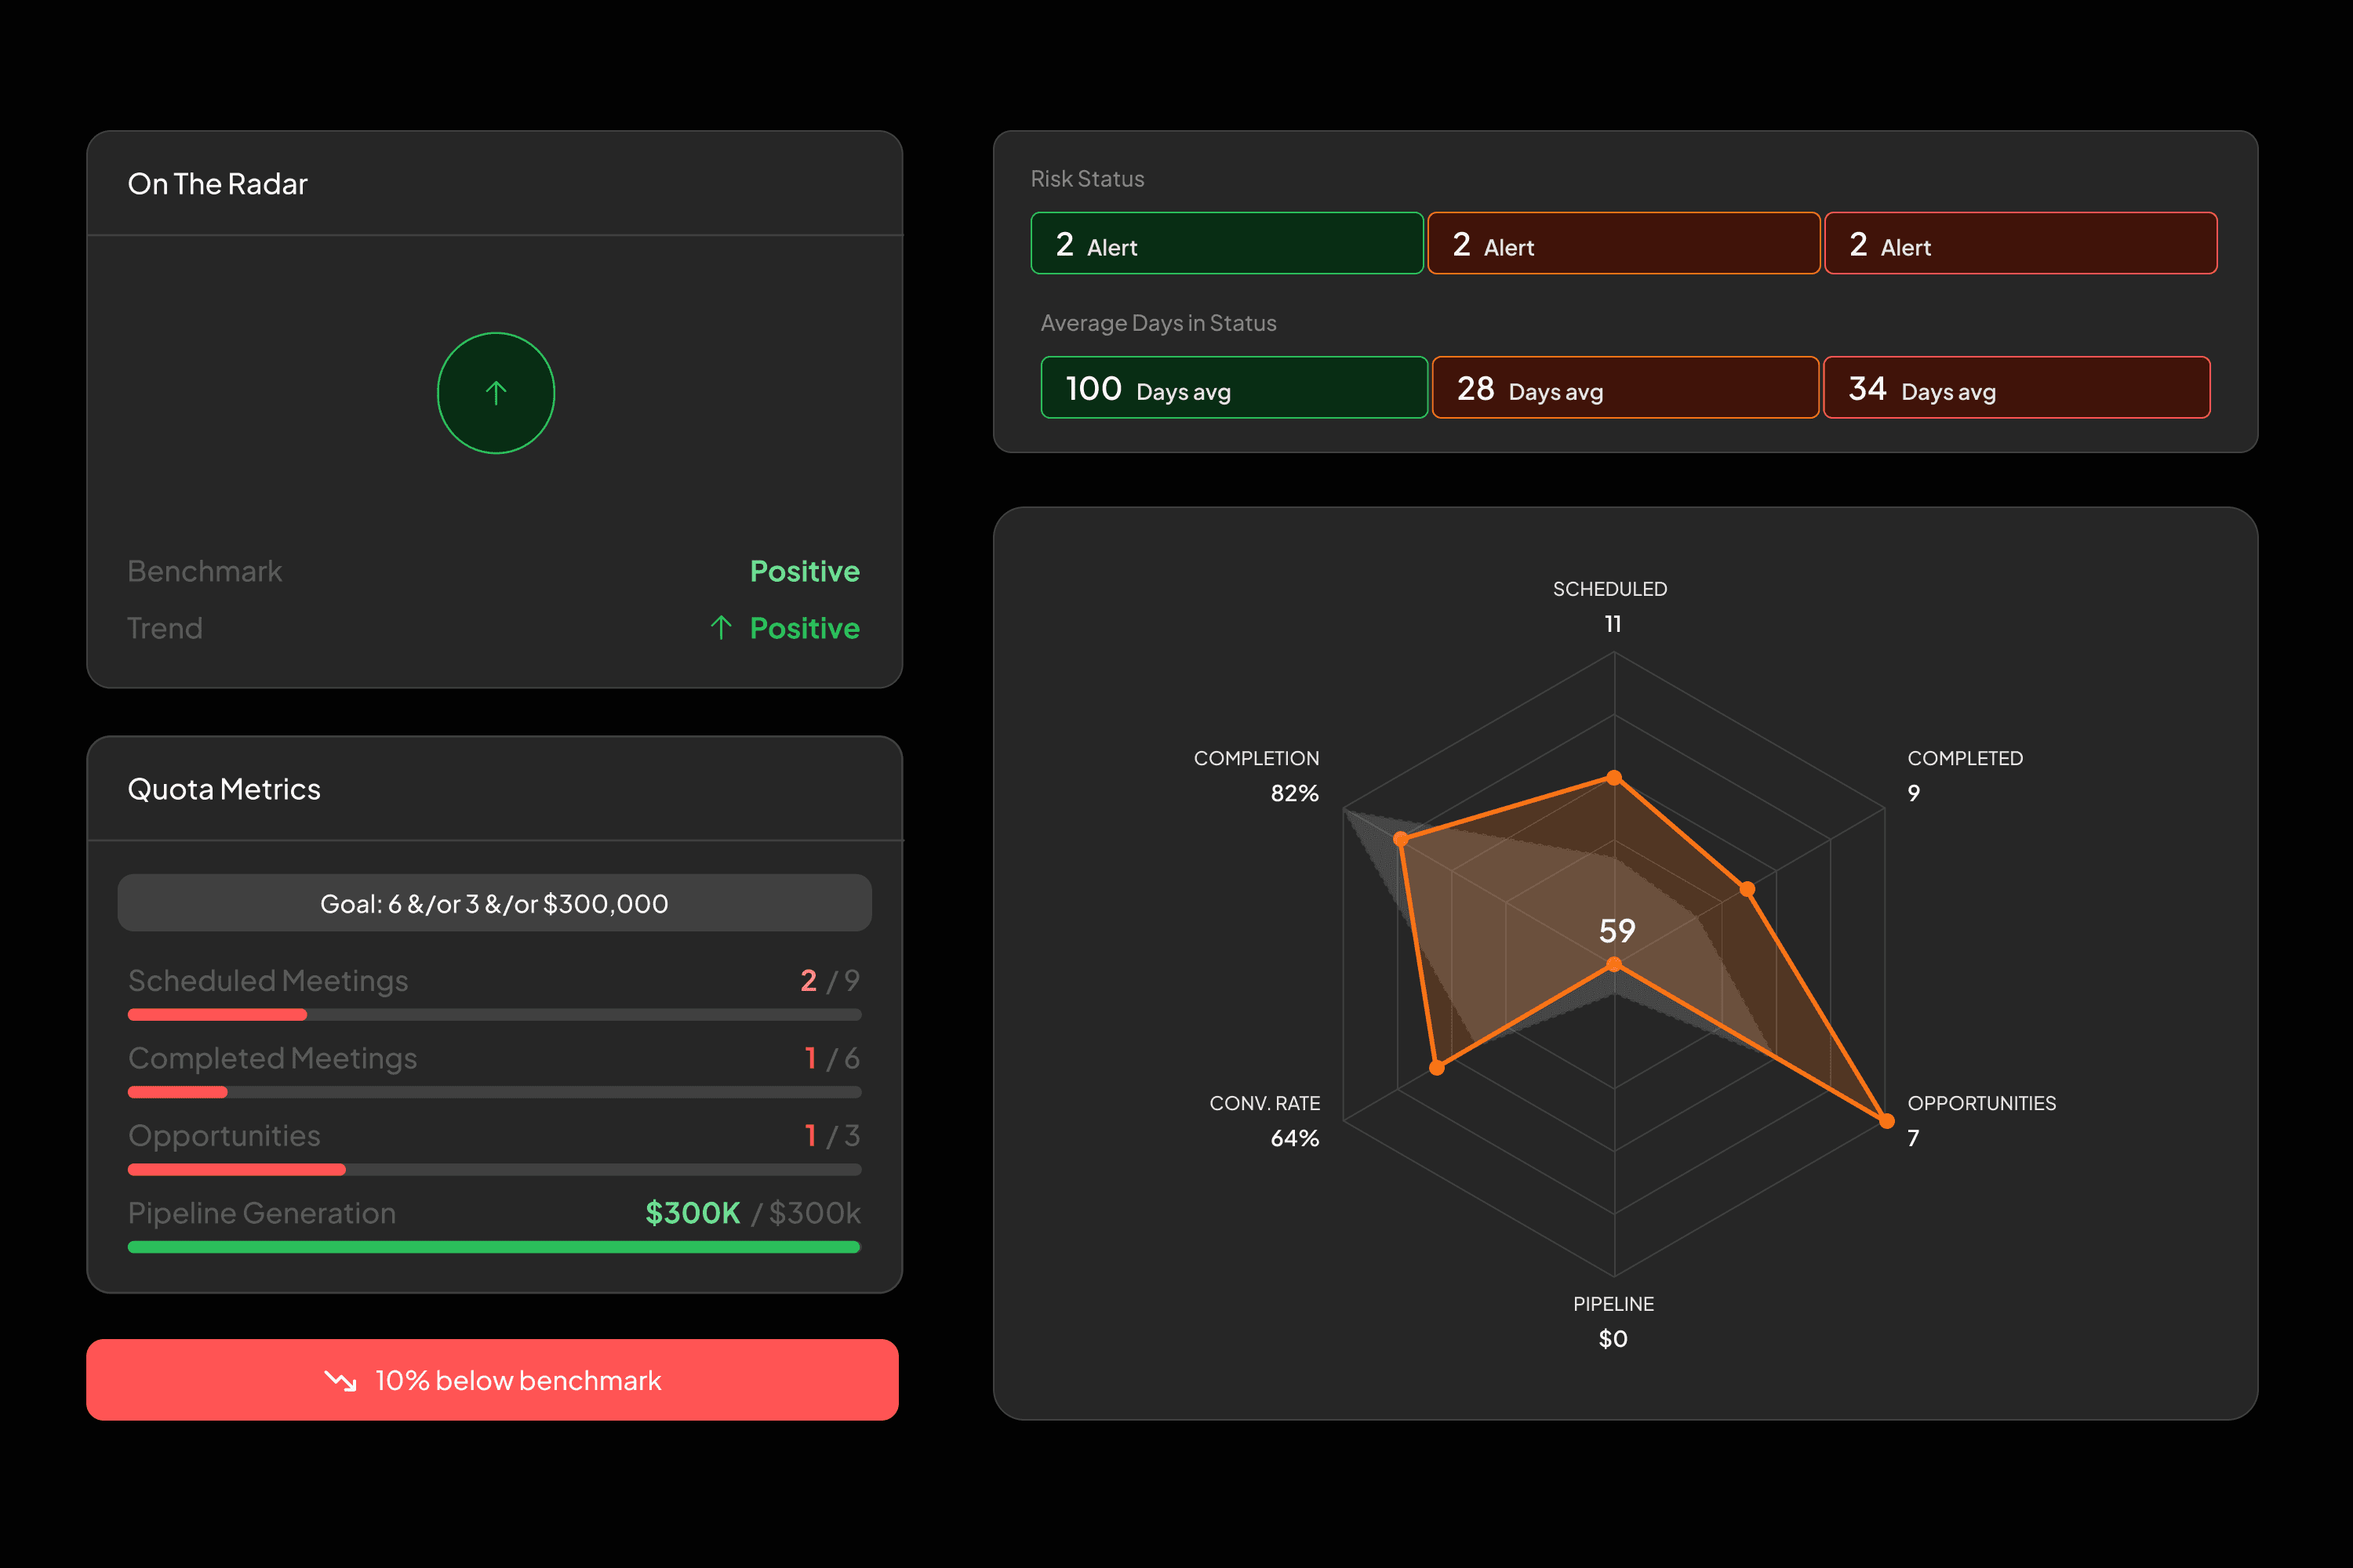Click the Trend up-arrow icon
Screen dimensions: 2353x1568
(720, 627)
